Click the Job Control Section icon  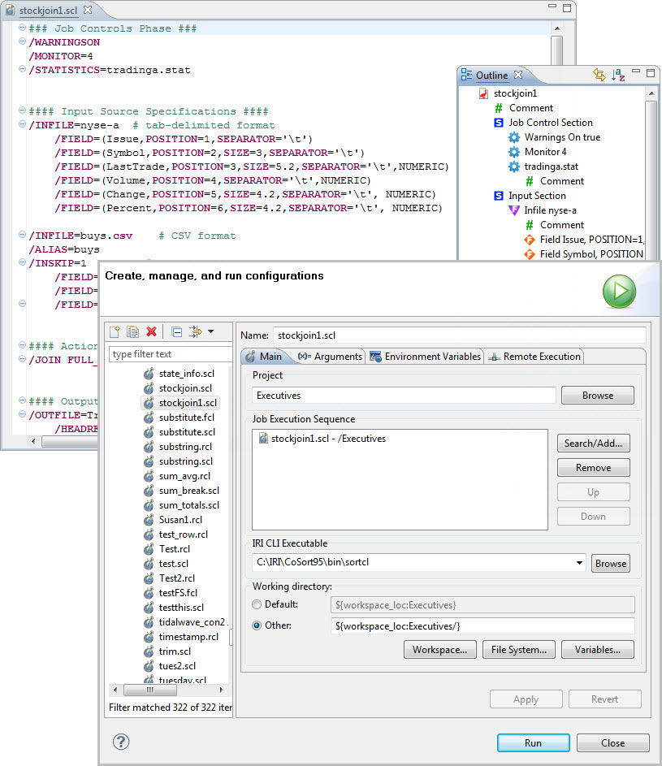pyautogui.click(x=499, y=123)
